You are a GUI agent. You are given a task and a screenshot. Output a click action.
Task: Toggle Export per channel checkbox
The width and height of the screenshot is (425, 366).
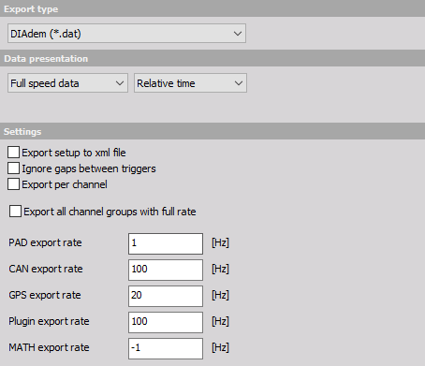13,184
